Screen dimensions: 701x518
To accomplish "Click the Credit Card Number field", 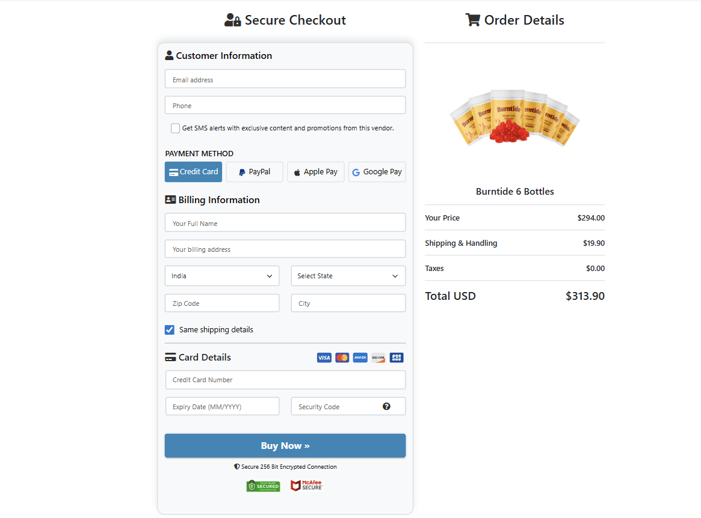I will [x=286, y=380].
